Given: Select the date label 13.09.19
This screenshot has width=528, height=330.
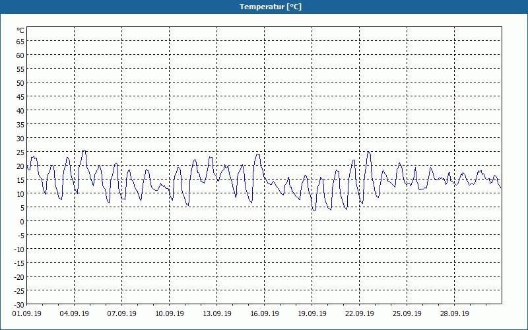Looking at the screenshot, I should tap(217, 314).
